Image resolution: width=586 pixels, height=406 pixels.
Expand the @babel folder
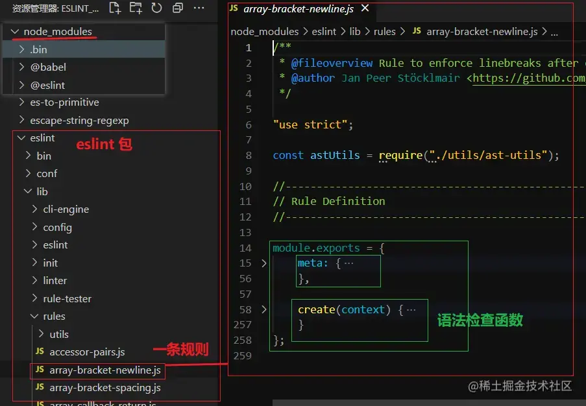coord(21,67)
